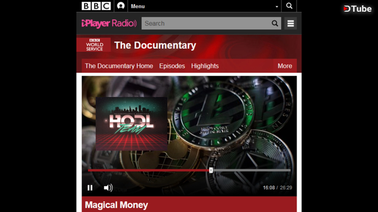This screenshot has height=212, width=378.
Task: Click the HODL Team overlay image
Action: [131, 124]
